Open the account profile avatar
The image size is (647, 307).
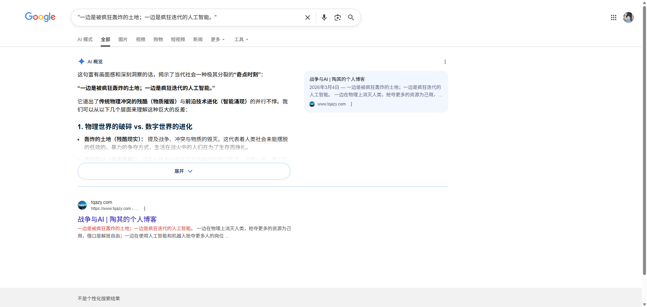628,18
